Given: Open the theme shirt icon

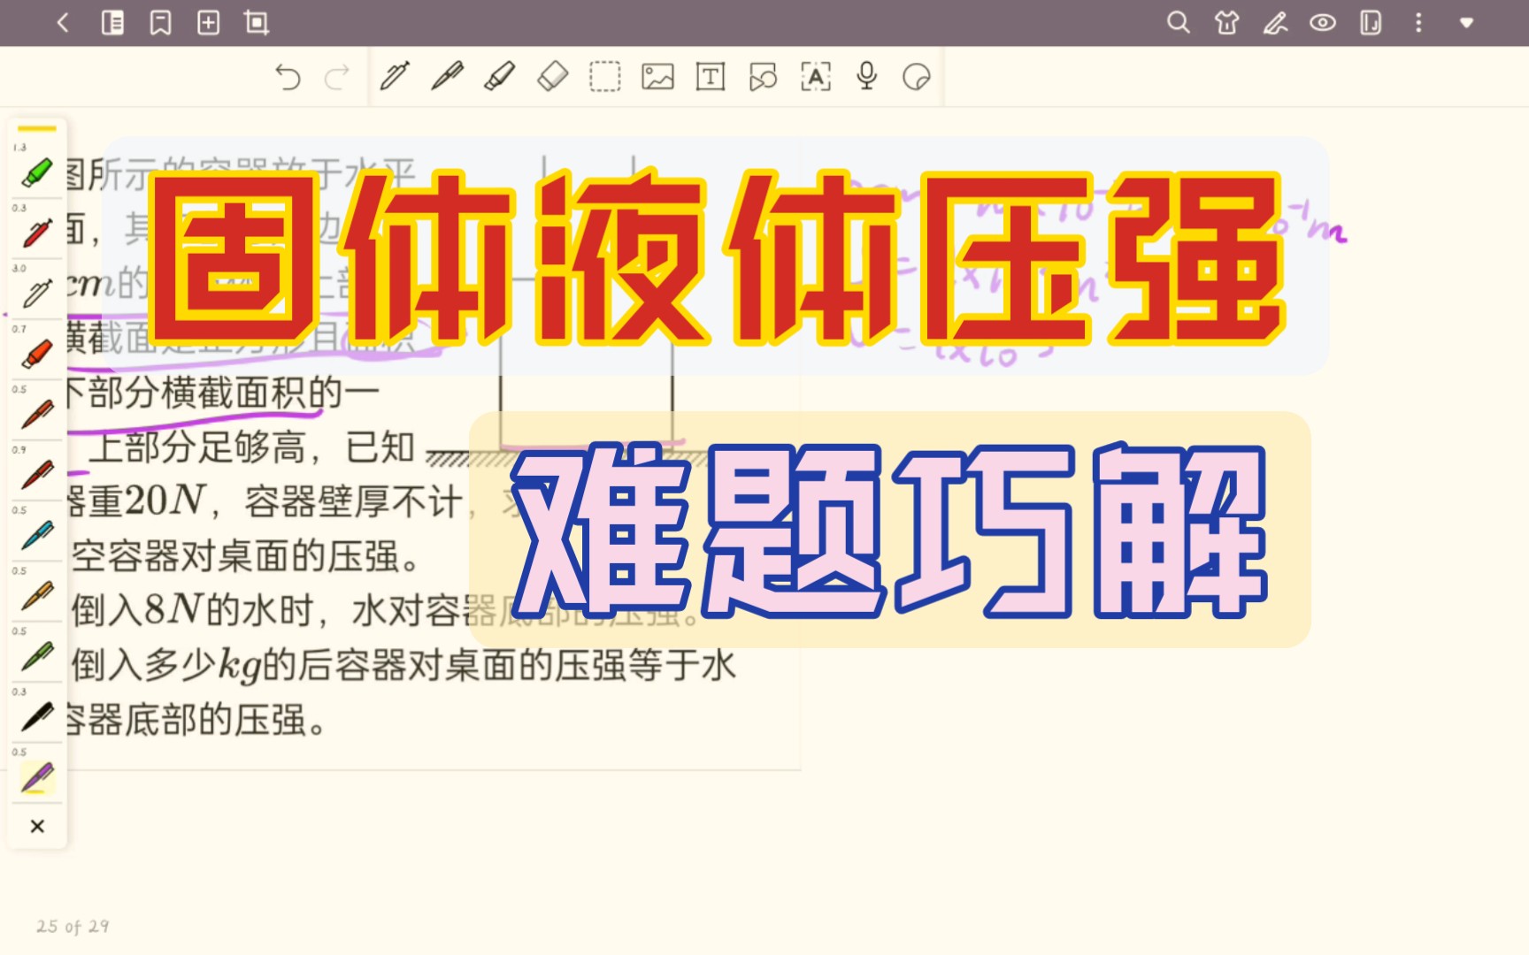Looking at the screenshot, I should [1226, 23].
